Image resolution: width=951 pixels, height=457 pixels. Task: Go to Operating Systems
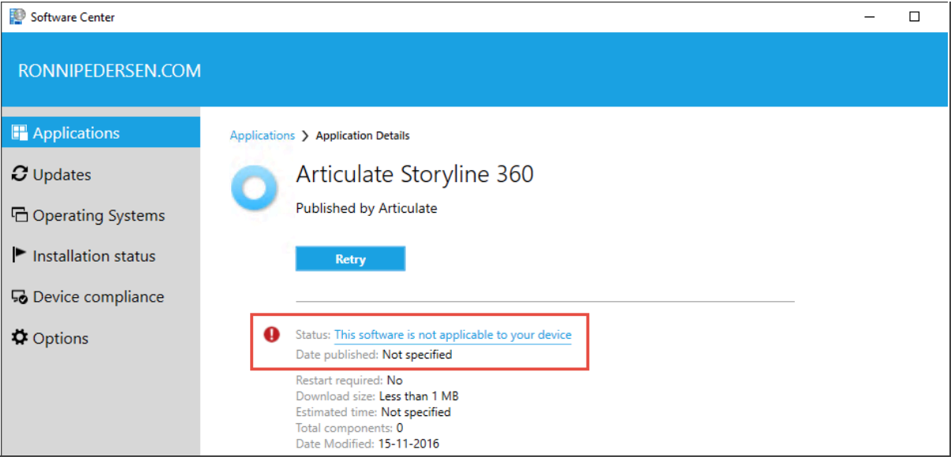(x=101, y=215)
